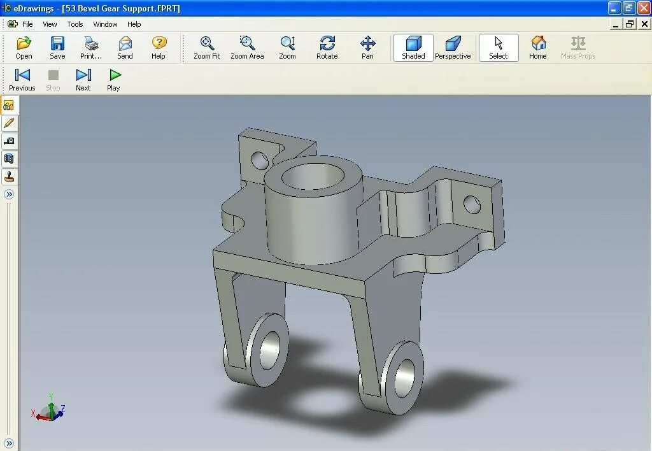Screen dimensions: 652x451
Task: Activate the Zoom Area tool
Action: [x=246, y=47]
